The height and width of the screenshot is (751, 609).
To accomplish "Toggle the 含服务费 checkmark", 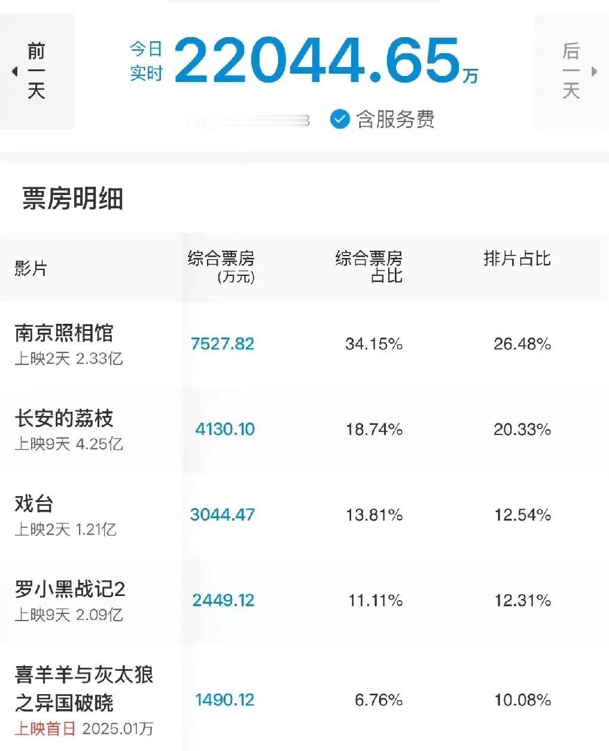I will coord(340,119).
